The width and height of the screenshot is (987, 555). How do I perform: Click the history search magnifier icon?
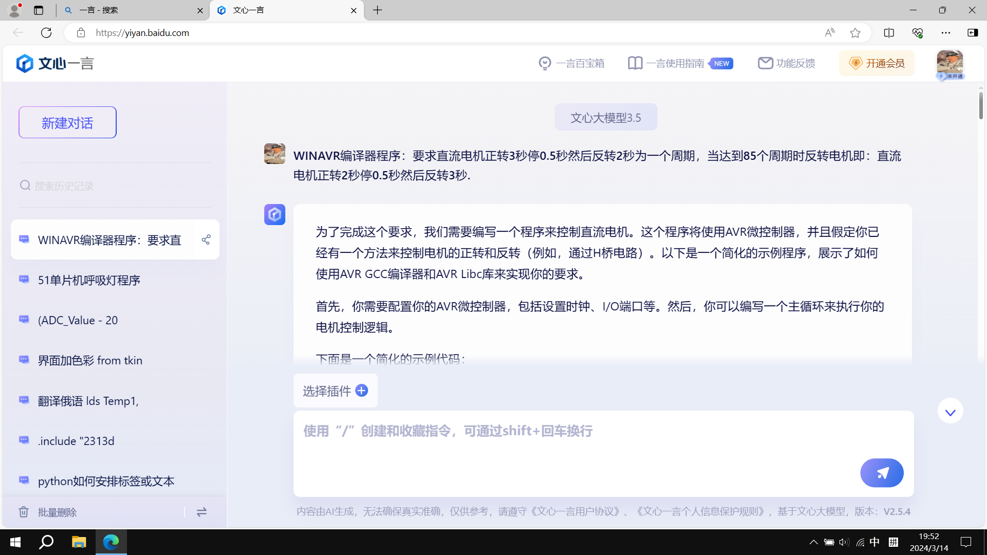point(25,186)
